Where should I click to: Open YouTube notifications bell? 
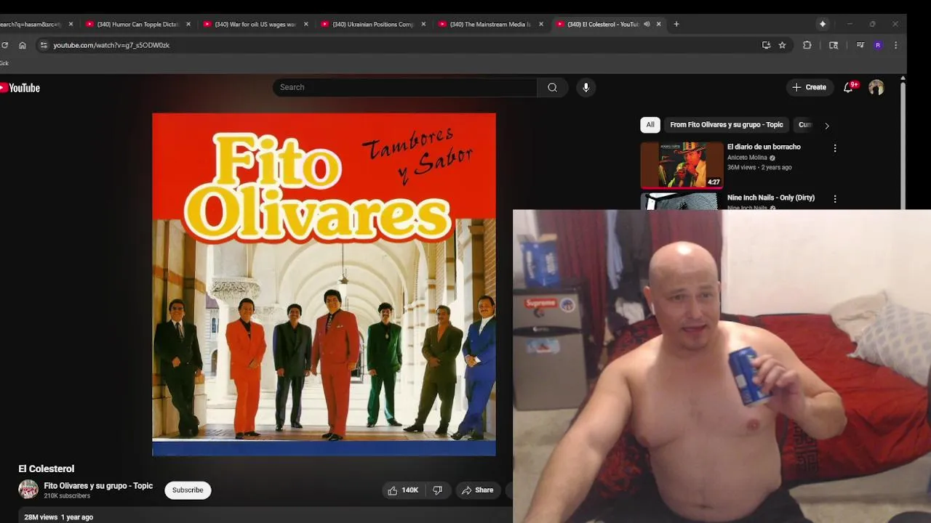pyautogui.click(x=848, y=87)
